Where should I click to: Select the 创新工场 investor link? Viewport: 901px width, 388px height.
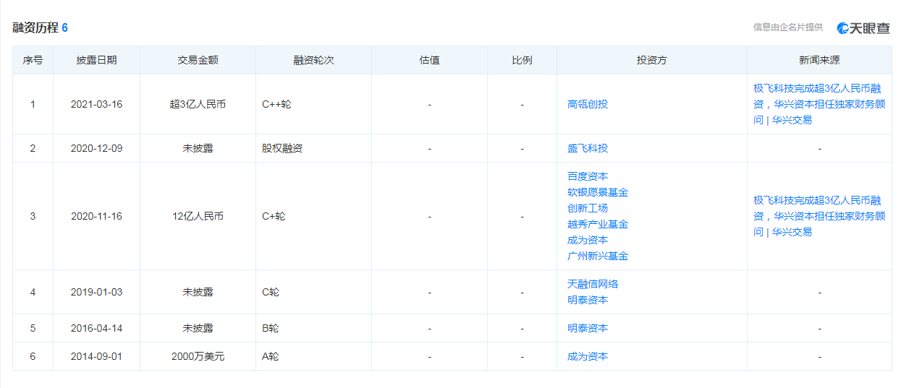pos(588,208)
